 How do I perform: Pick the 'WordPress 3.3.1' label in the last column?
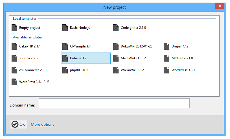183,70
